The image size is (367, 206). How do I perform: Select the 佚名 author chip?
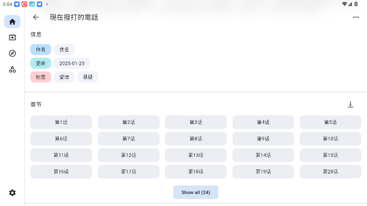click(64, 50)
